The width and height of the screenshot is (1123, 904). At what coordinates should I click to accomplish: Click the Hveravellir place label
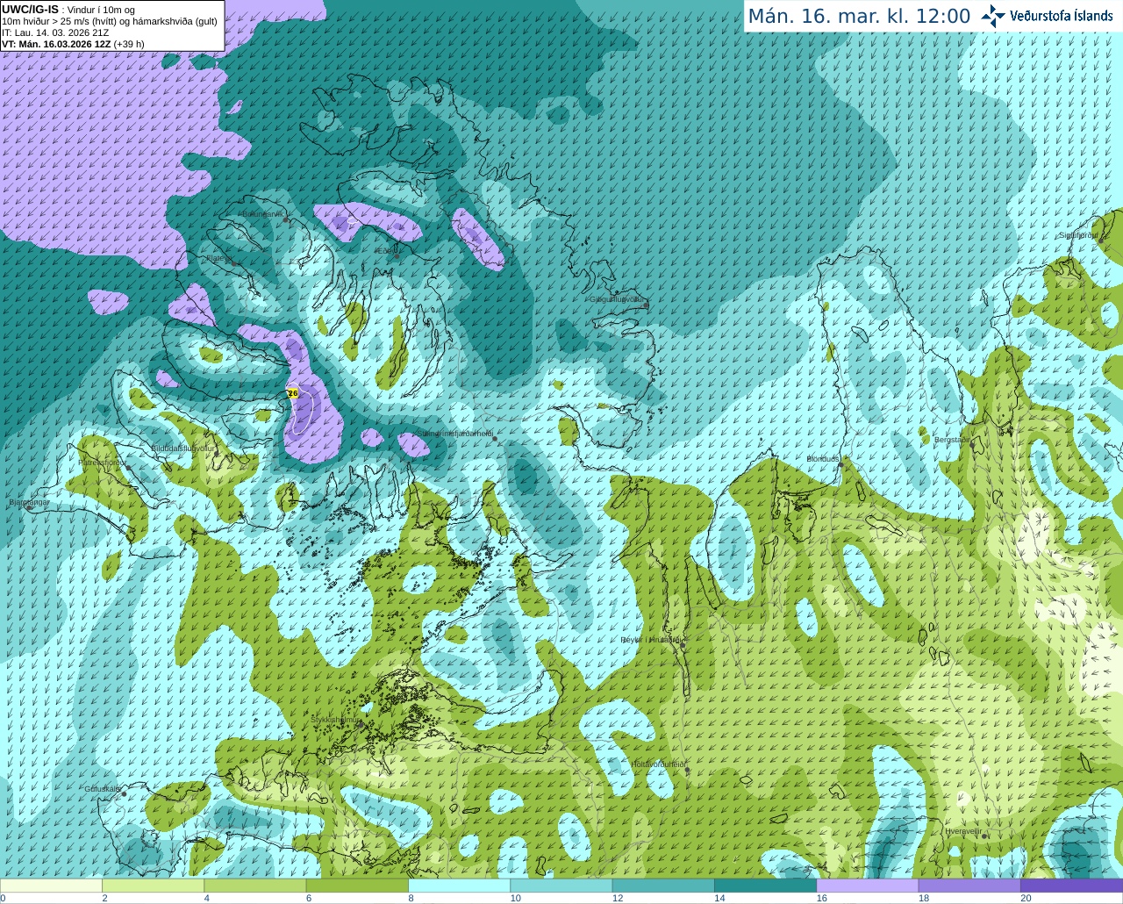point(963,830)
